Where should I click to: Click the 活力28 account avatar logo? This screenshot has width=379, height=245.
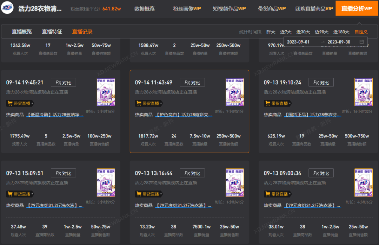(x=7, y=8)
